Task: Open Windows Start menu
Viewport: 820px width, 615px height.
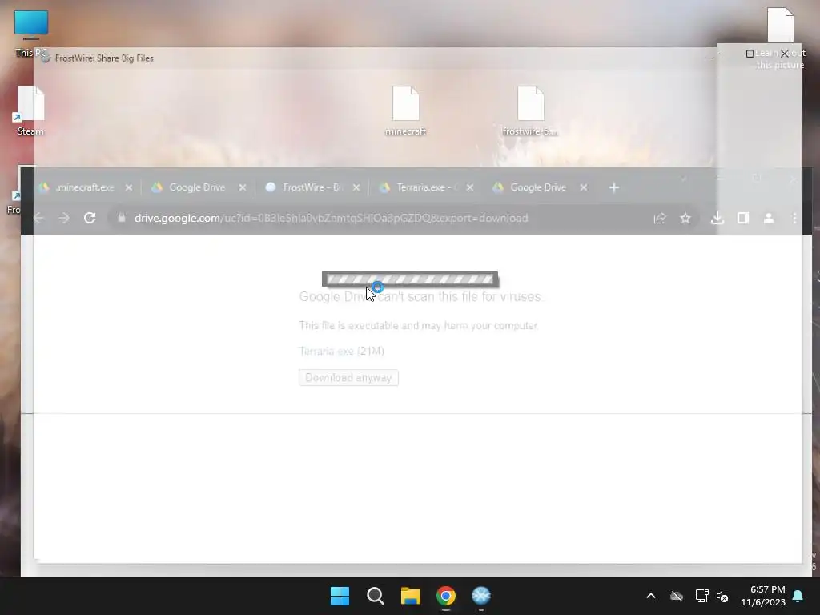Action: [x=340, y=596]
